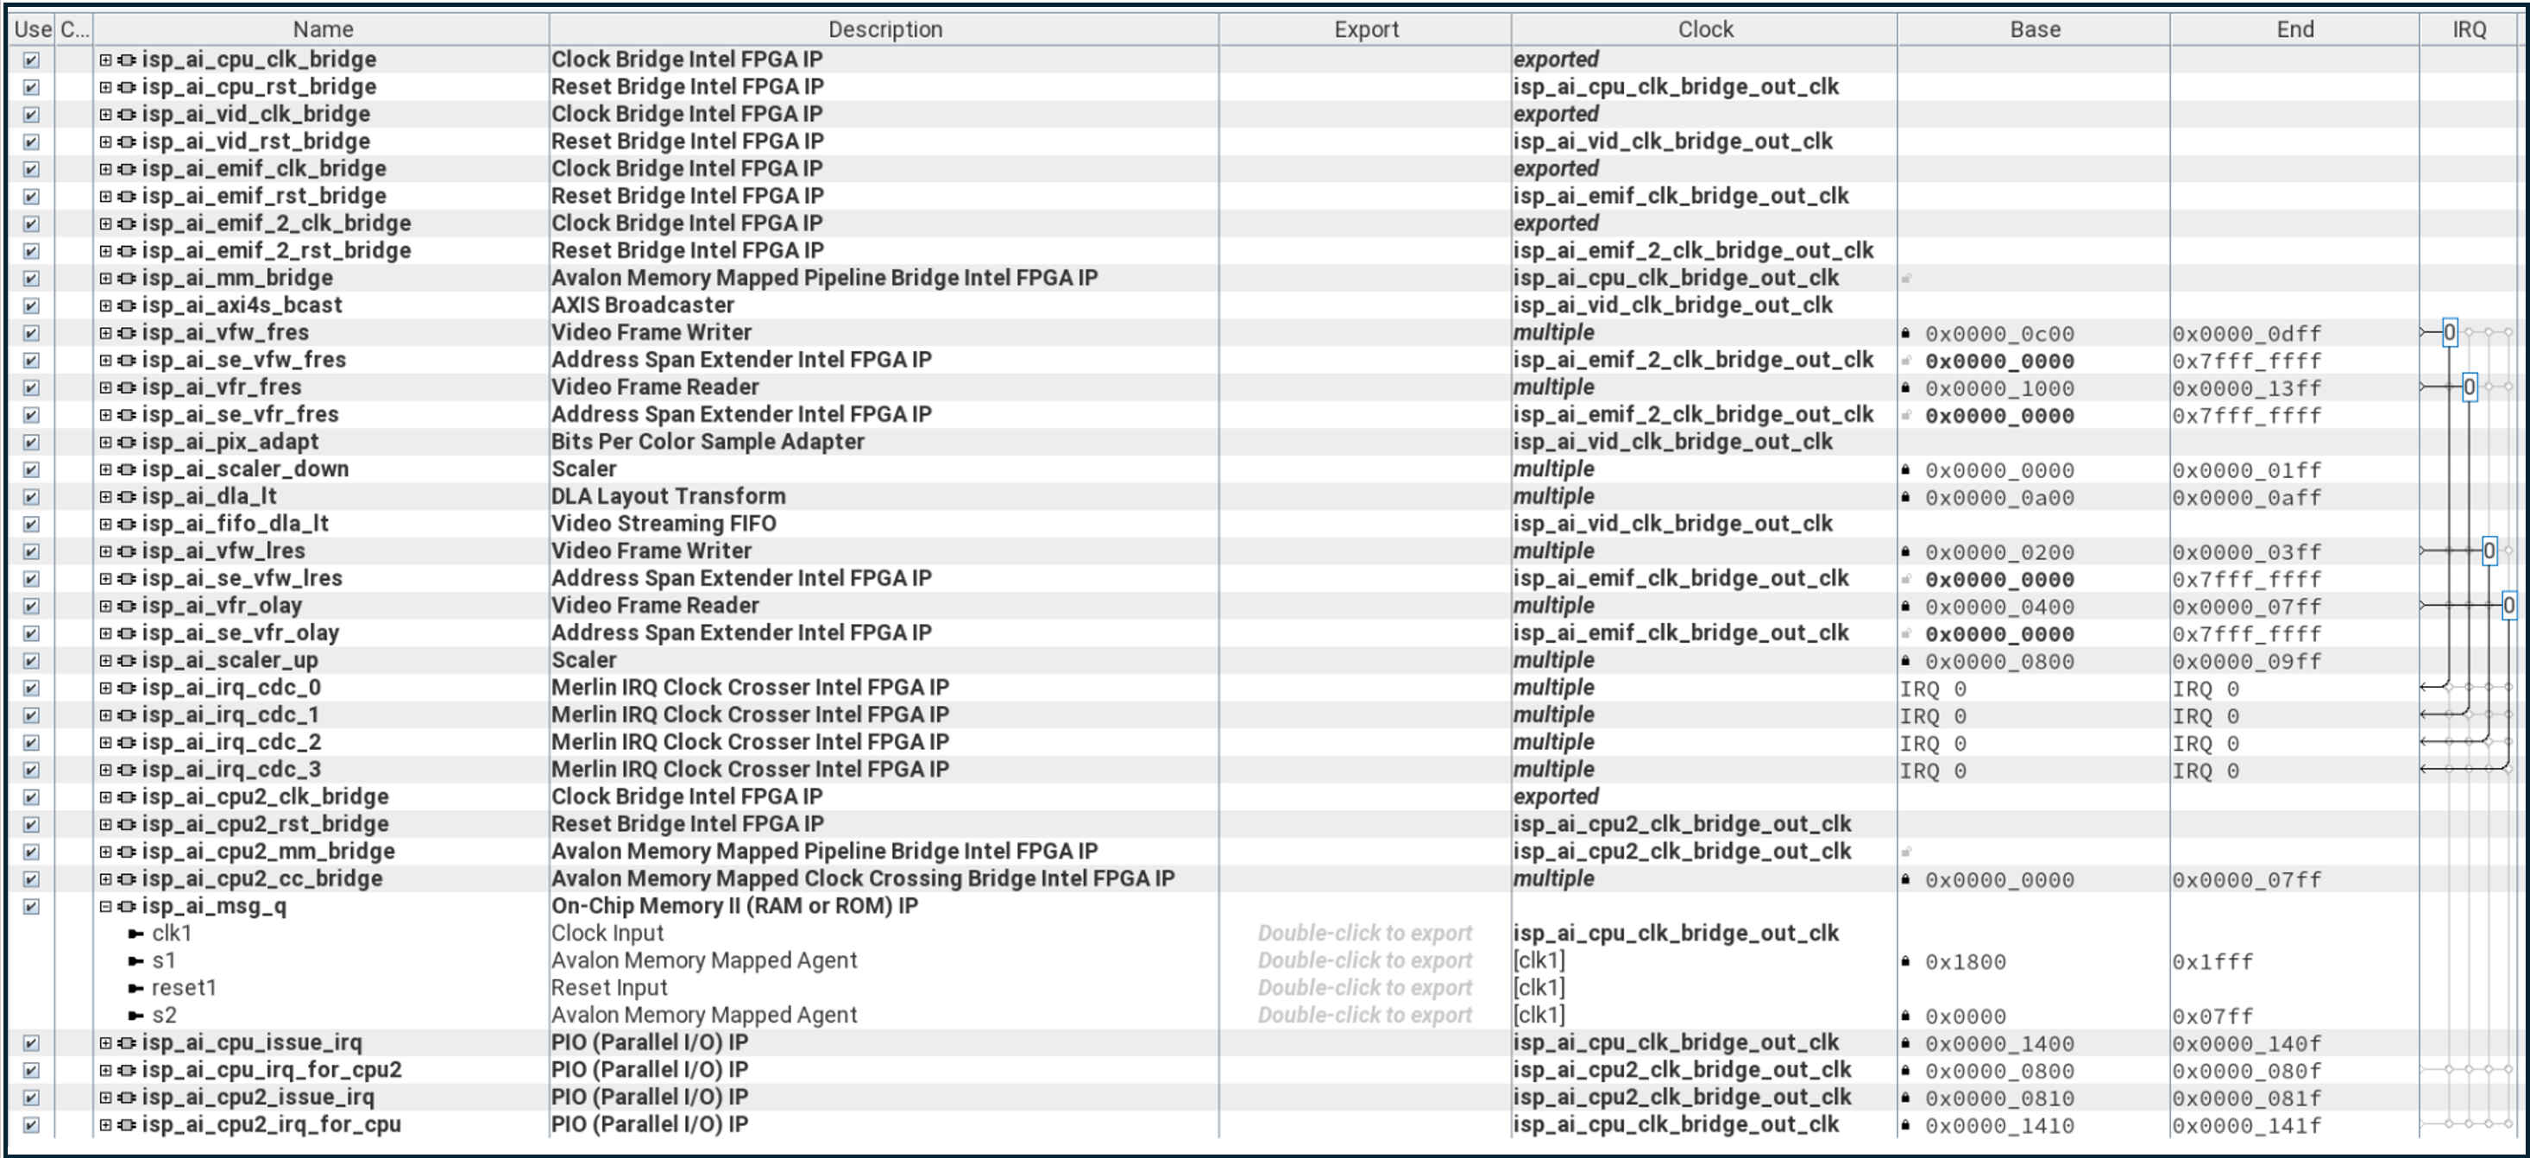This screenshot has width=2530, height=1158.
Task: Collapse the isp_ai_msg_q tree node
Action: [x=105, y=907]
